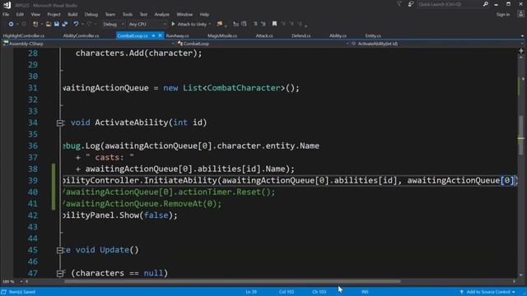527x296 pixels.
Task: Switch to the Attack.cs tab
Action: (264, 35)
